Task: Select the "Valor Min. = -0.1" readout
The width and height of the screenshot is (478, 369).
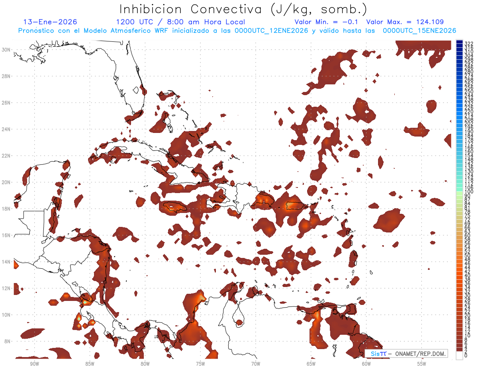Action: pos(327,22)
